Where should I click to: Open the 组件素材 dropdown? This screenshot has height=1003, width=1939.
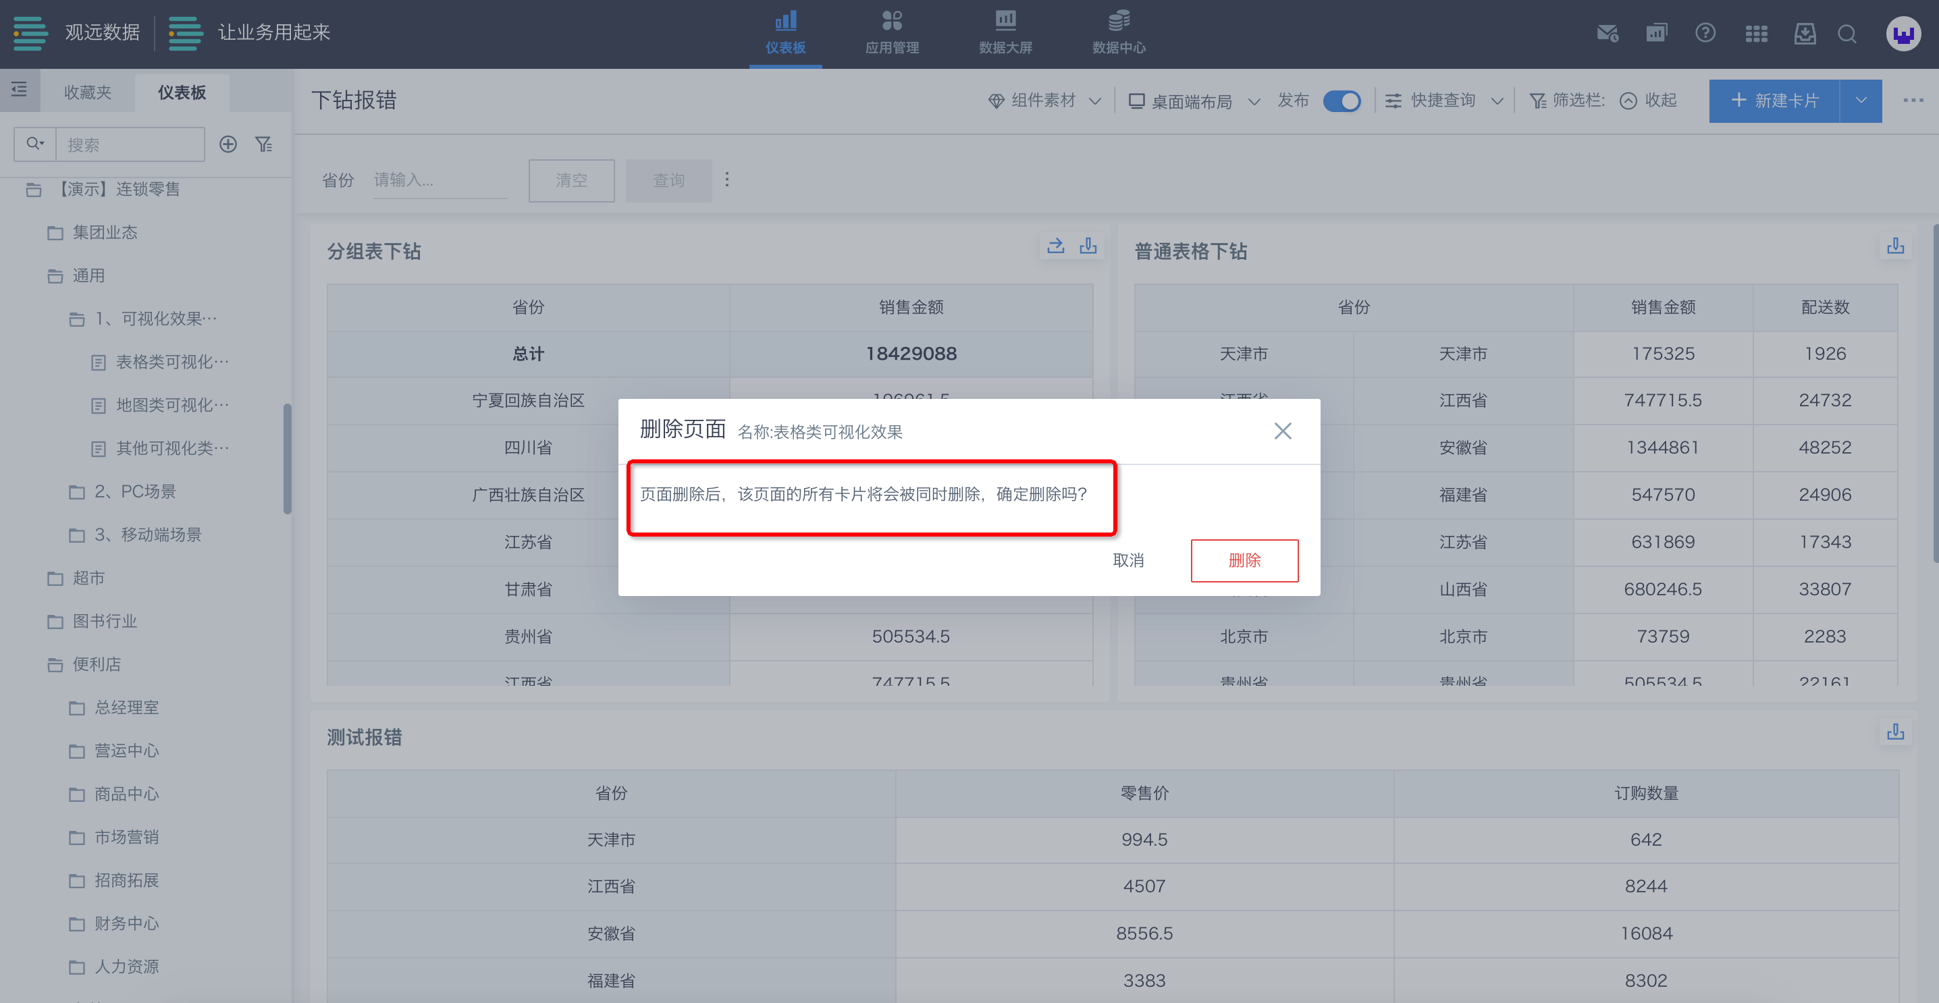pos(1044,101)
